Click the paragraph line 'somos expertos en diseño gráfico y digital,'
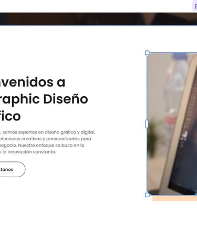This screenshot has height=226, width=197. pos(49,132)
